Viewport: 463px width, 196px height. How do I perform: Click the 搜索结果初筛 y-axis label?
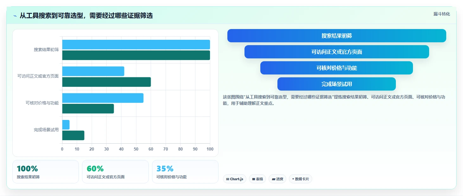[46, 50]
